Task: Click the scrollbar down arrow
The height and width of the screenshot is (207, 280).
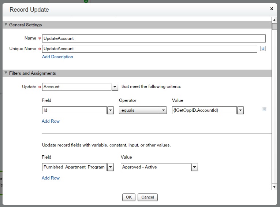Action: click(274, 187)
